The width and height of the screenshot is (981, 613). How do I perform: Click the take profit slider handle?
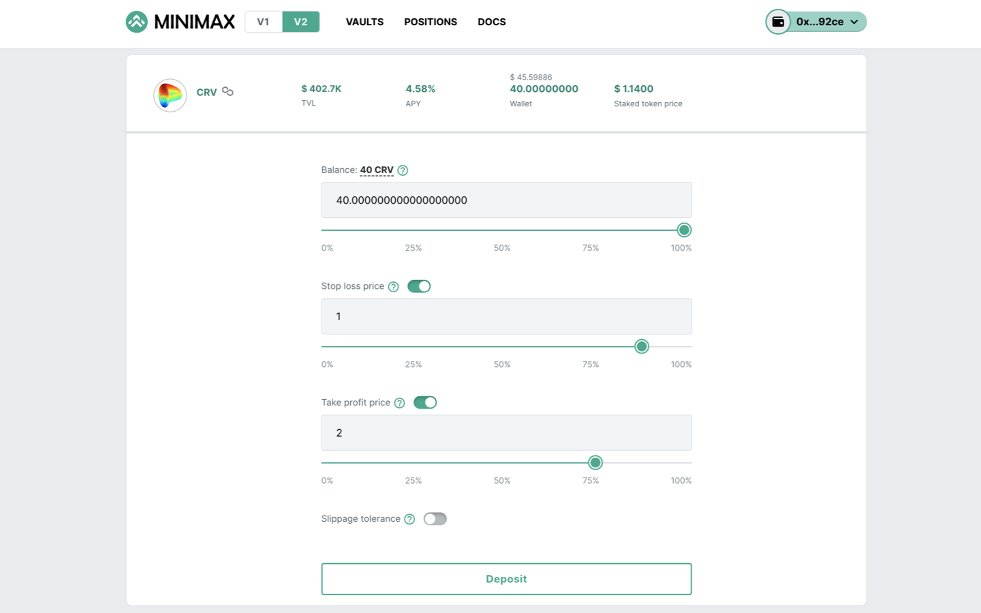[595, 463]
